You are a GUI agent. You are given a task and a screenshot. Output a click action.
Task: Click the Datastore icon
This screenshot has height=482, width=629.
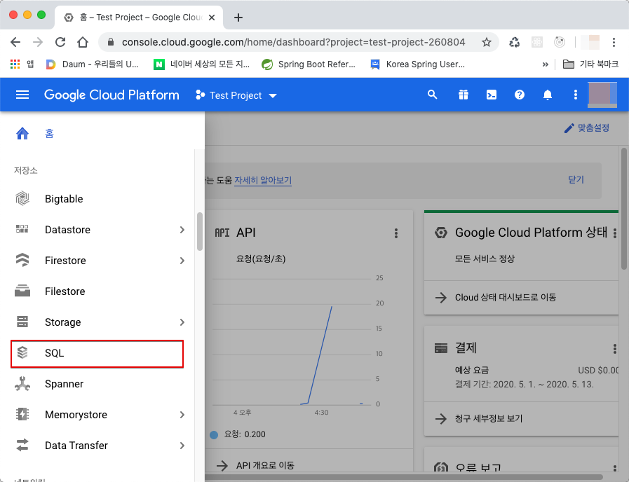pyautogui.click(x=22, y=229)
